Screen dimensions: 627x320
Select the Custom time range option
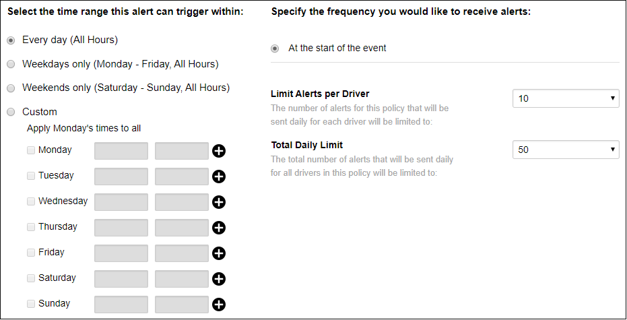(11, 113)
